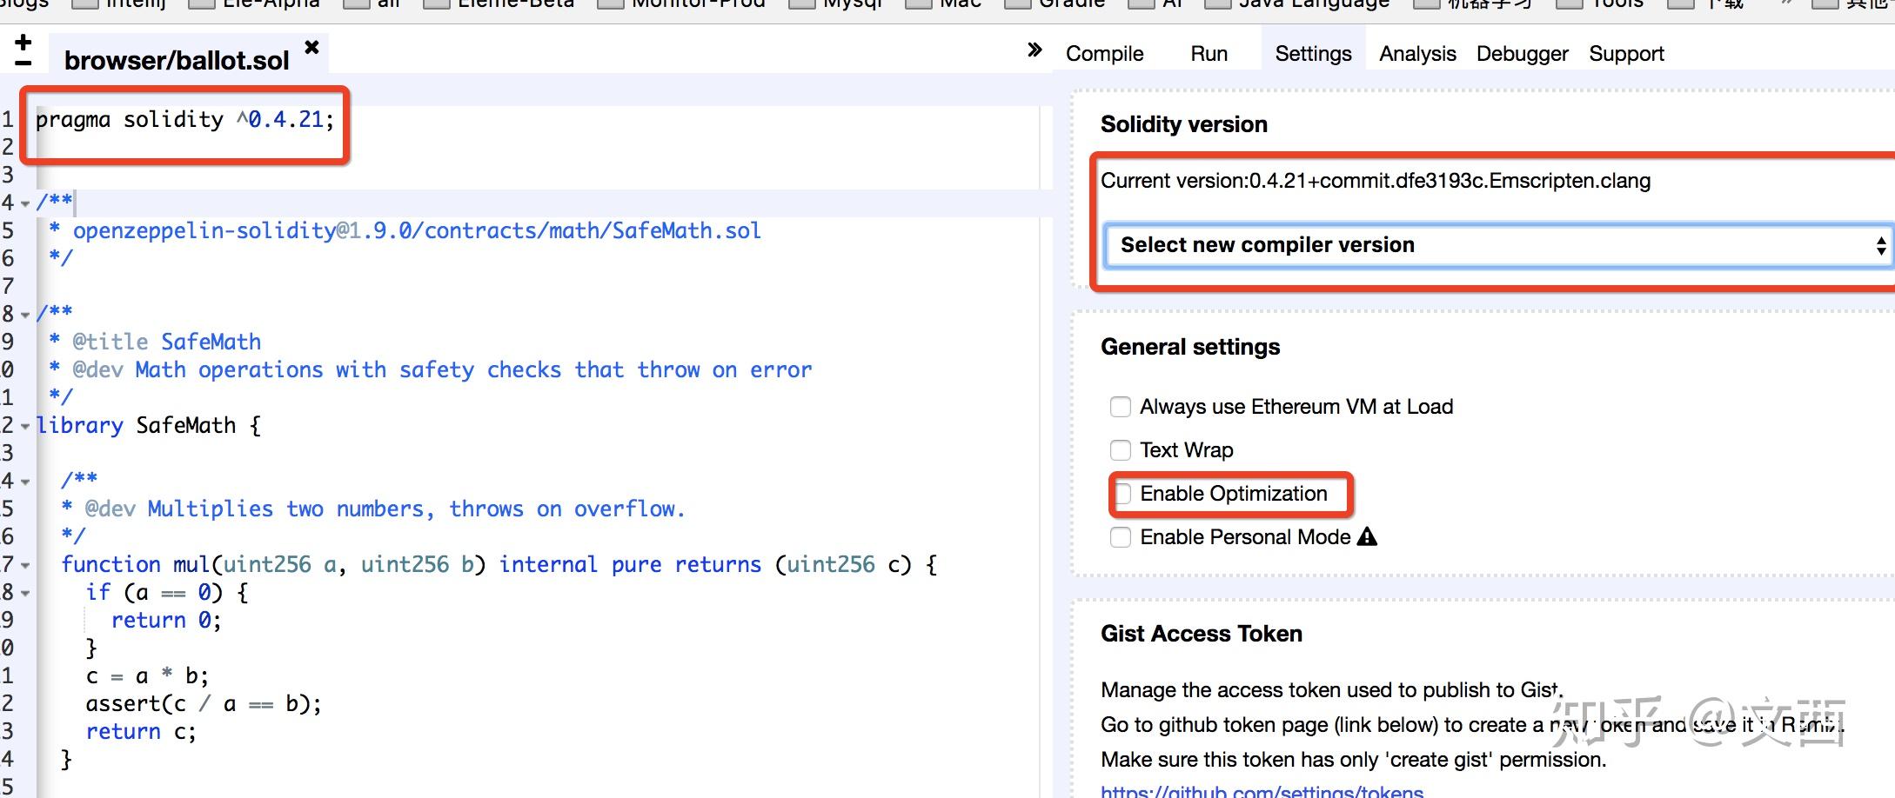Screen dimensions: 1895x798
Task: Fold the if (a == 0) block arrow
Action: (25, 593)
